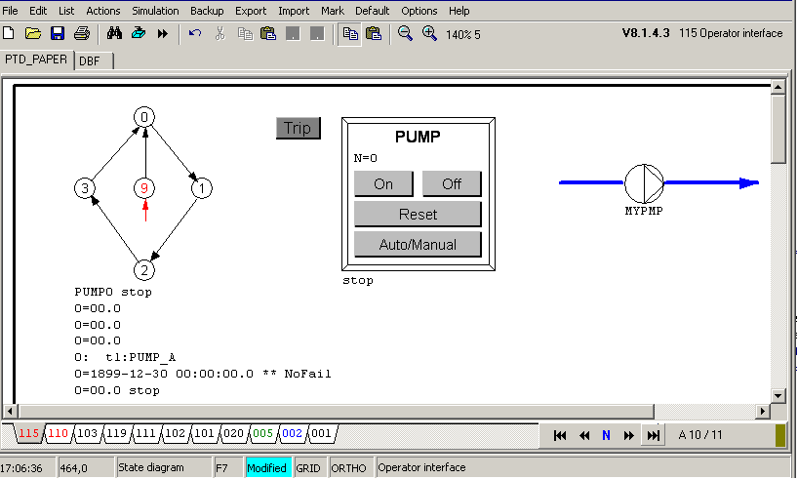Image resolution: width=798 pixels, height=479 pixels.
Task: Open the Actions menu
Action: pyautogui.click(x=102, y=11)
